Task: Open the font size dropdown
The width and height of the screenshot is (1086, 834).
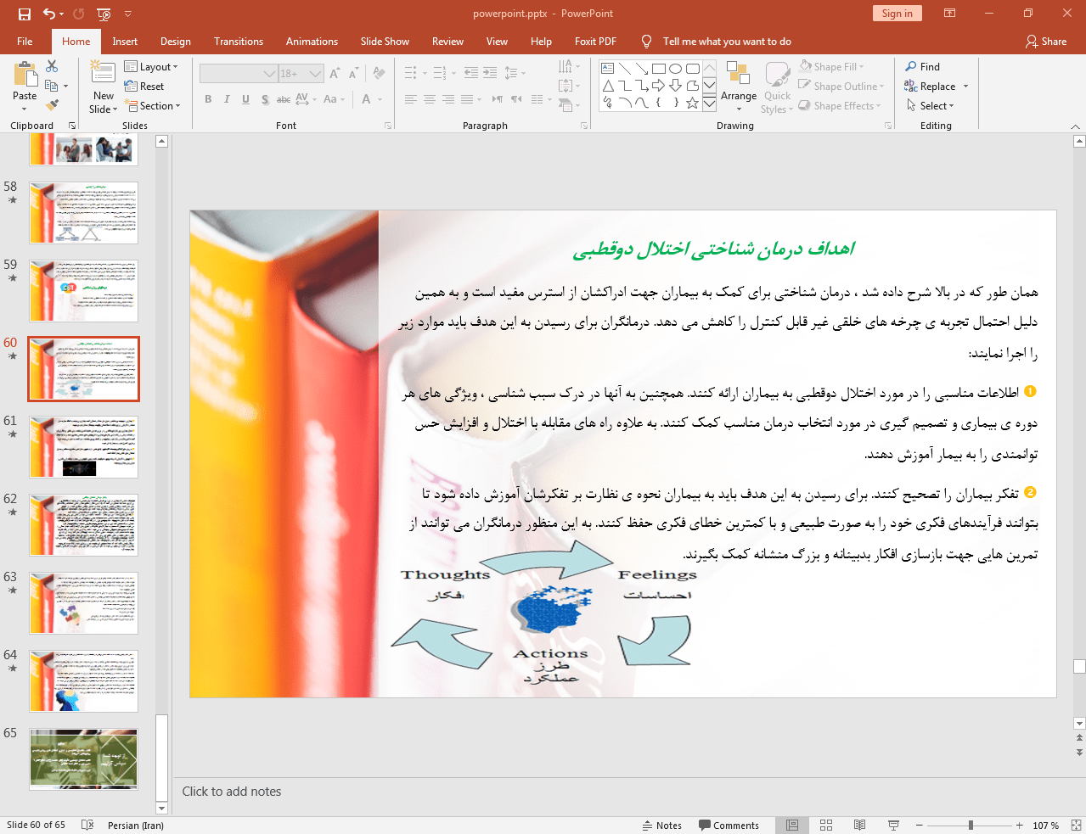Action: coord(316,74)
